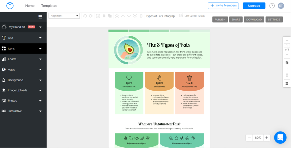Open the ET user avatar

[281, 6]
